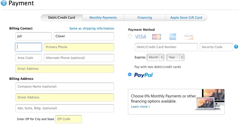This screenshot has height=124, width=239.
Task: Click the PayPal logo
Action: (143, 75)
